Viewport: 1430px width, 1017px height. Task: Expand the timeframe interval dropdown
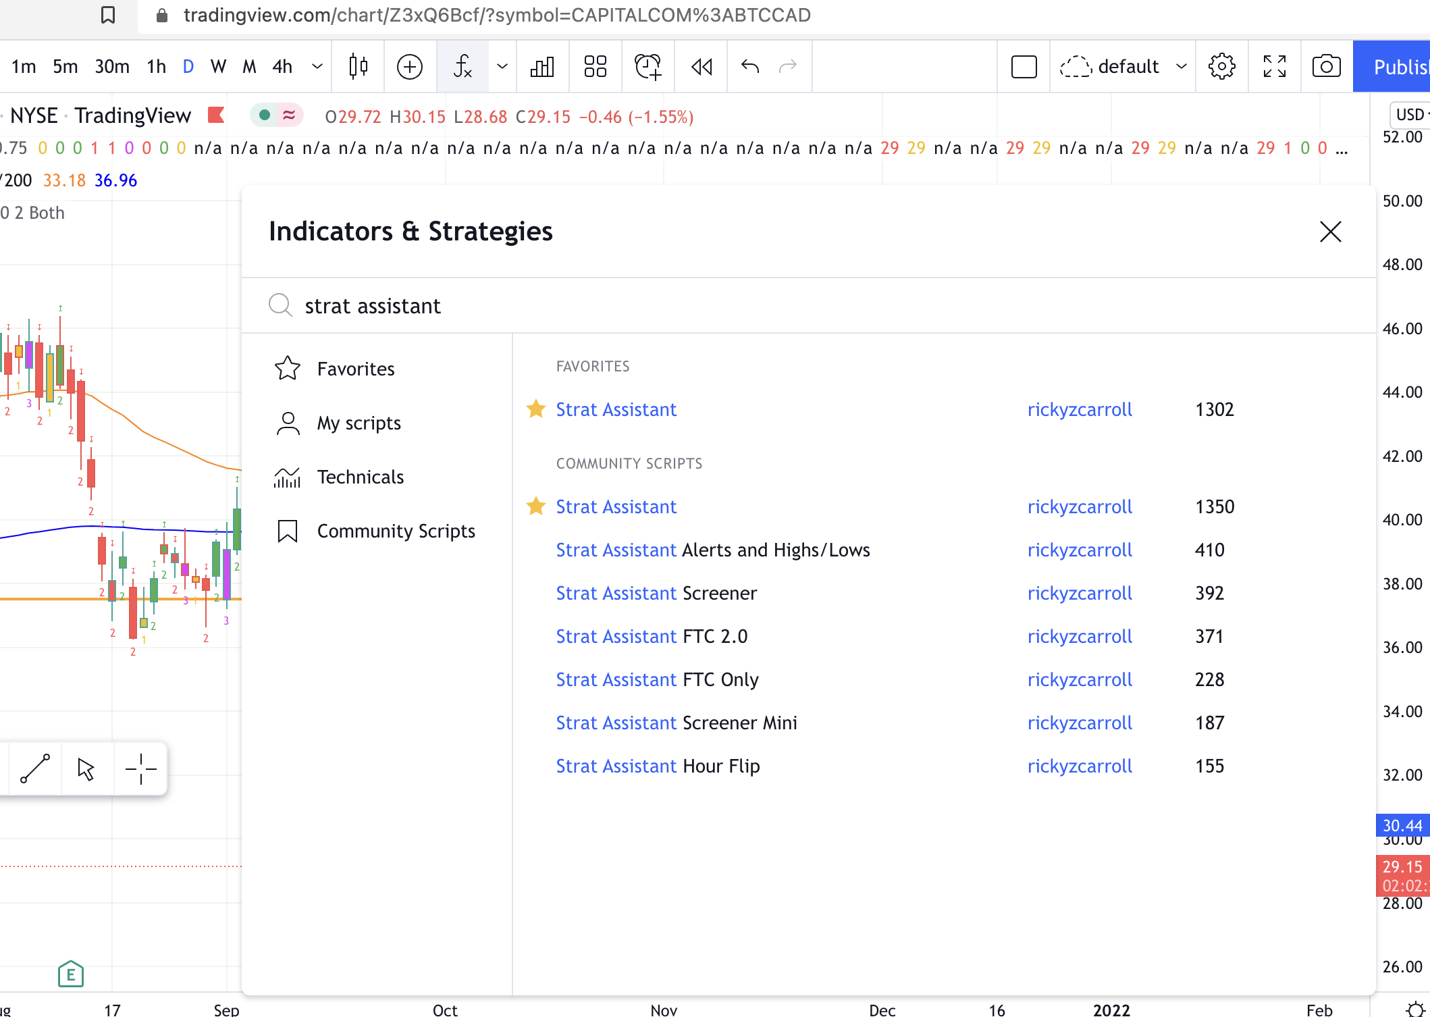point(317,66)
